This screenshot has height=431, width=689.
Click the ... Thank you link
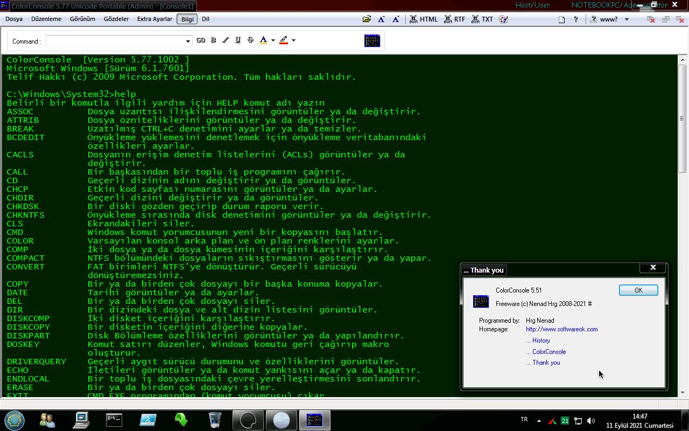coord(543,363)
